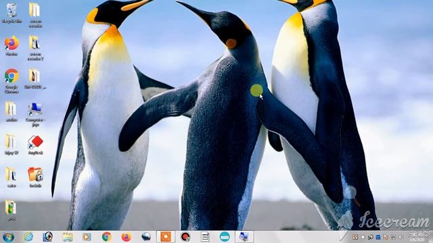Open the Firefox desktop shortcut
This screenshot has height=243, width=433.
tap(12, 46)
